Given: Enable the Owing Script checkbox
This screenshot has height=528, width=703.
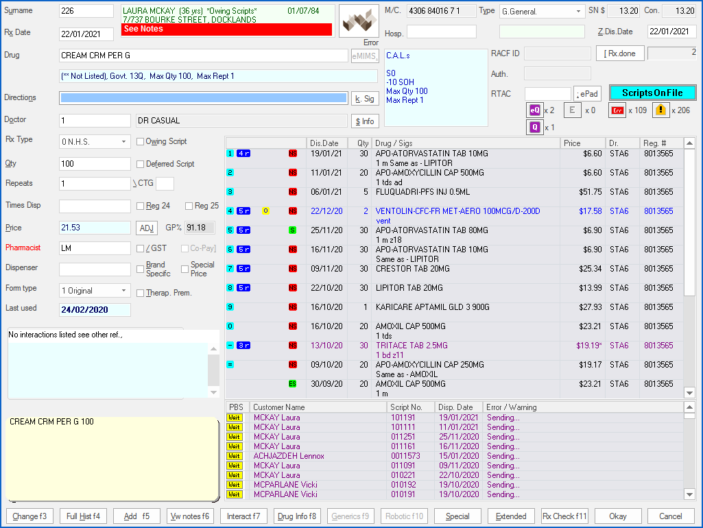Looking at the screenshot, I should (141, 142).
